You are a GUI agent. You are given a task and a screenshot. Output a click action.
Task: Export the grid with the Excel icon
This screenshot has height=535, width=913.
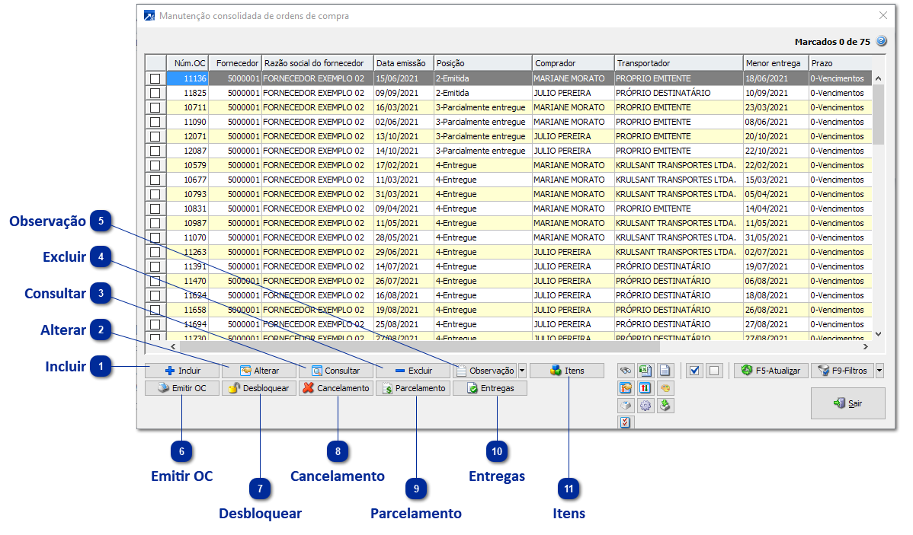coord(646,371)
